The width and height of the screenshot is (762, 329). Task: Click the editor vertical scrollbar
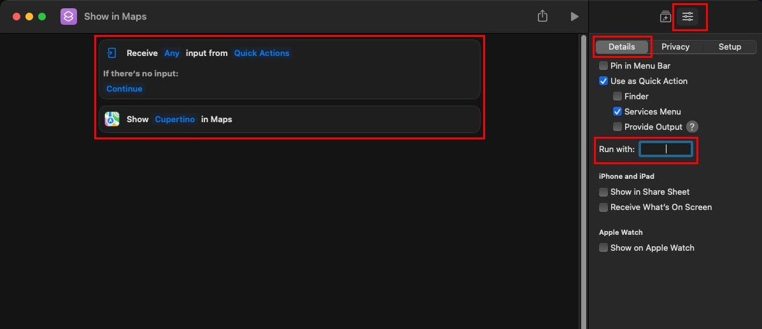584,181
